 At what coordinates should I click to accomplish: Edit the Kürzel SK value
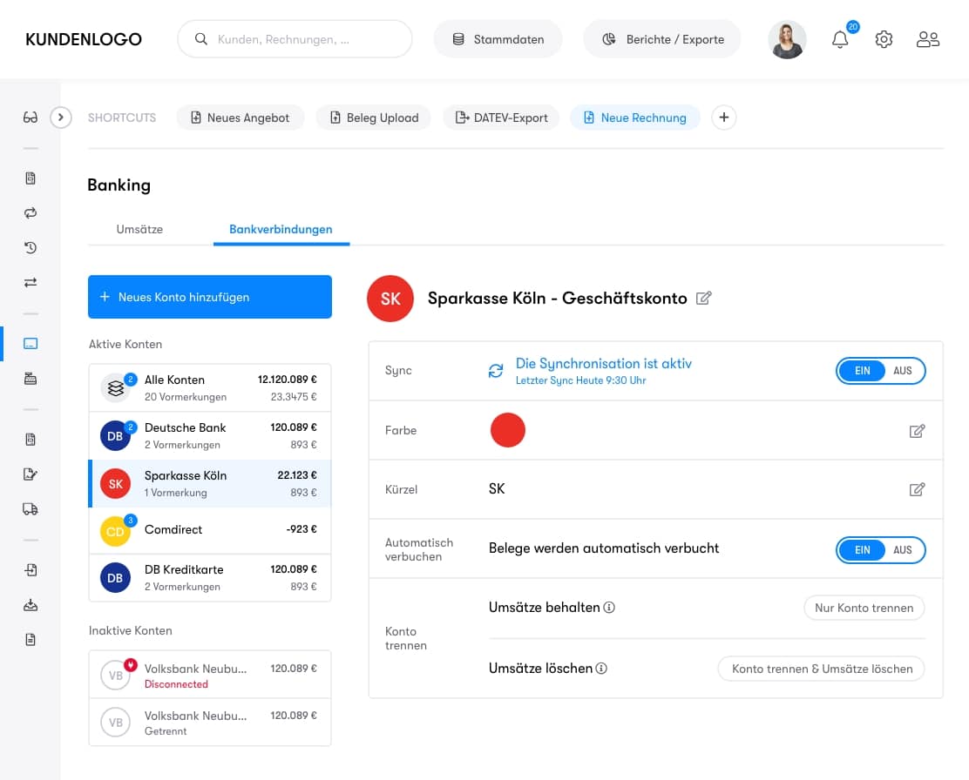(917, 489)
